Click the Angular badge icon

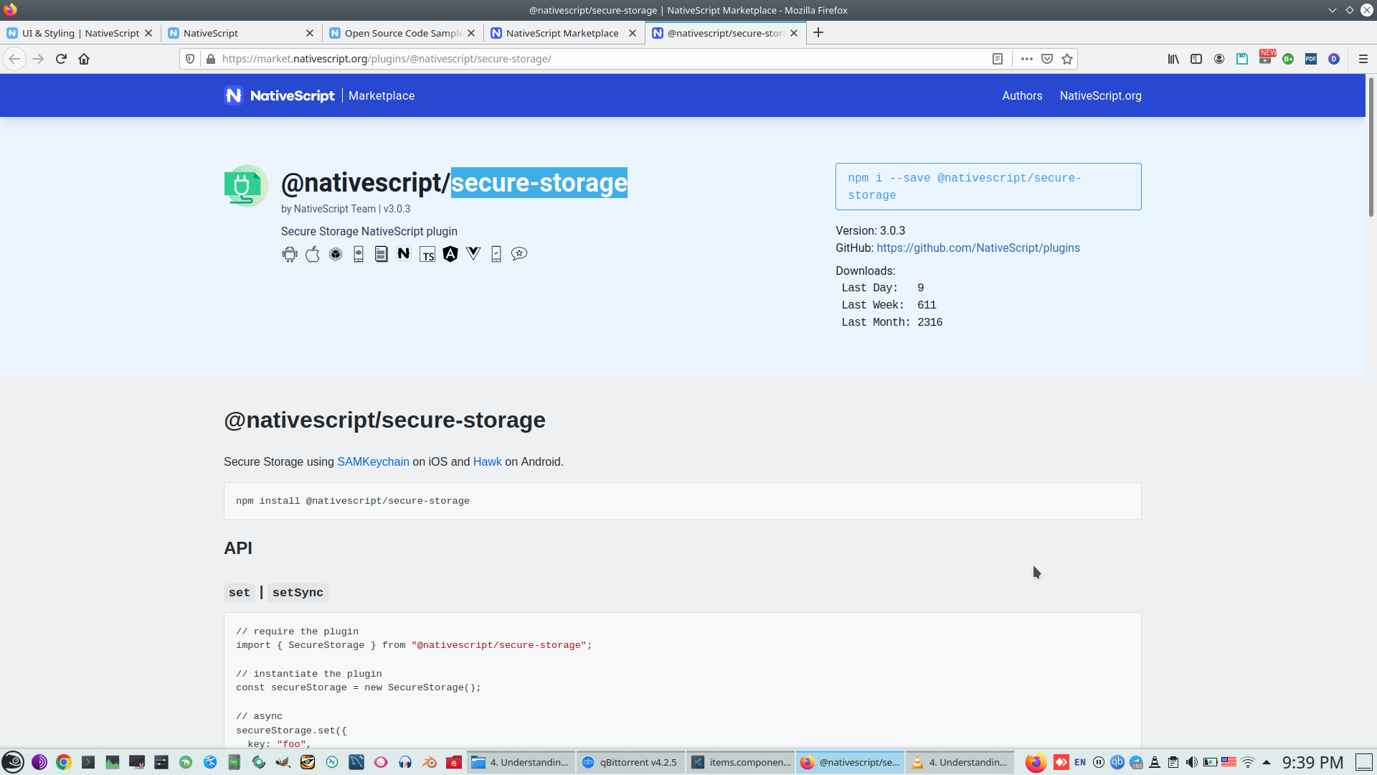pos(450,254)
